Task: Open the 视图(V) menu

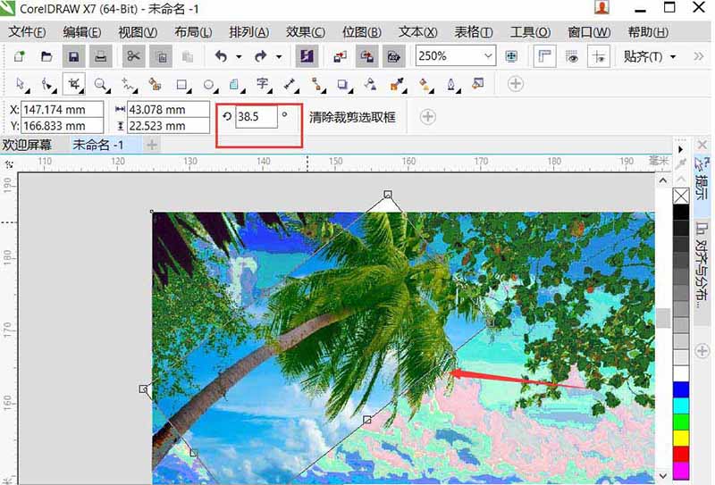Action: (138, 32)
